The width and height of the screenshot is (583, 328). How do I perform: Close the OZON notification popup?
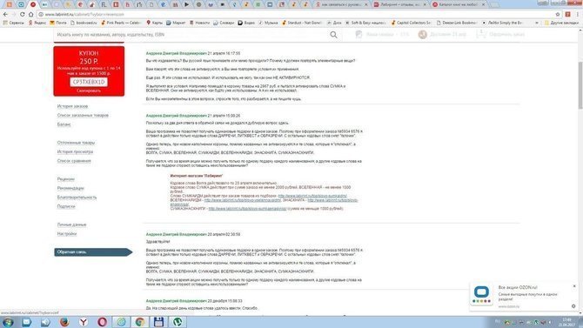pos(574,286)
